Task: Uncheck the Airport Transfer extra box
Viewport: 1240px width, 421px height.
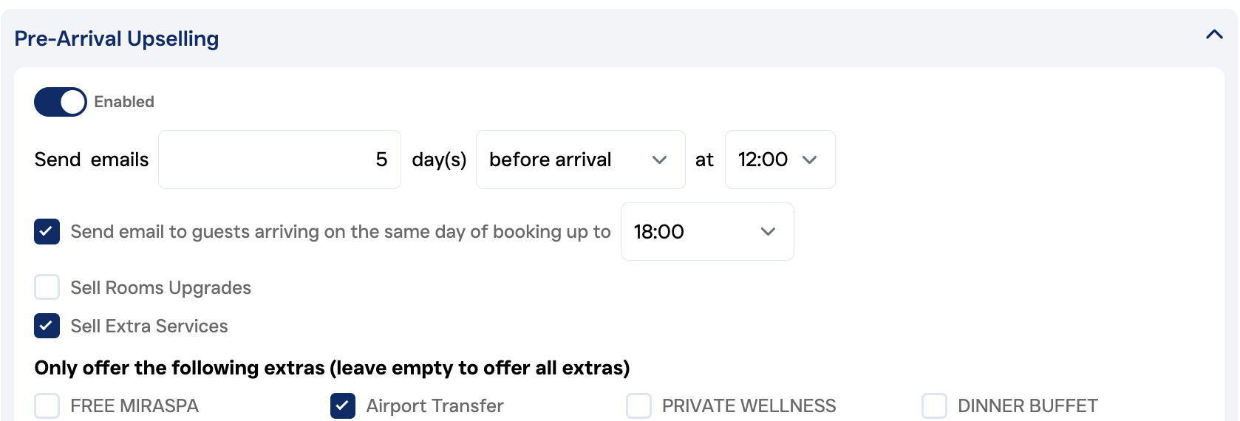Action: click(x=343, y=405)
